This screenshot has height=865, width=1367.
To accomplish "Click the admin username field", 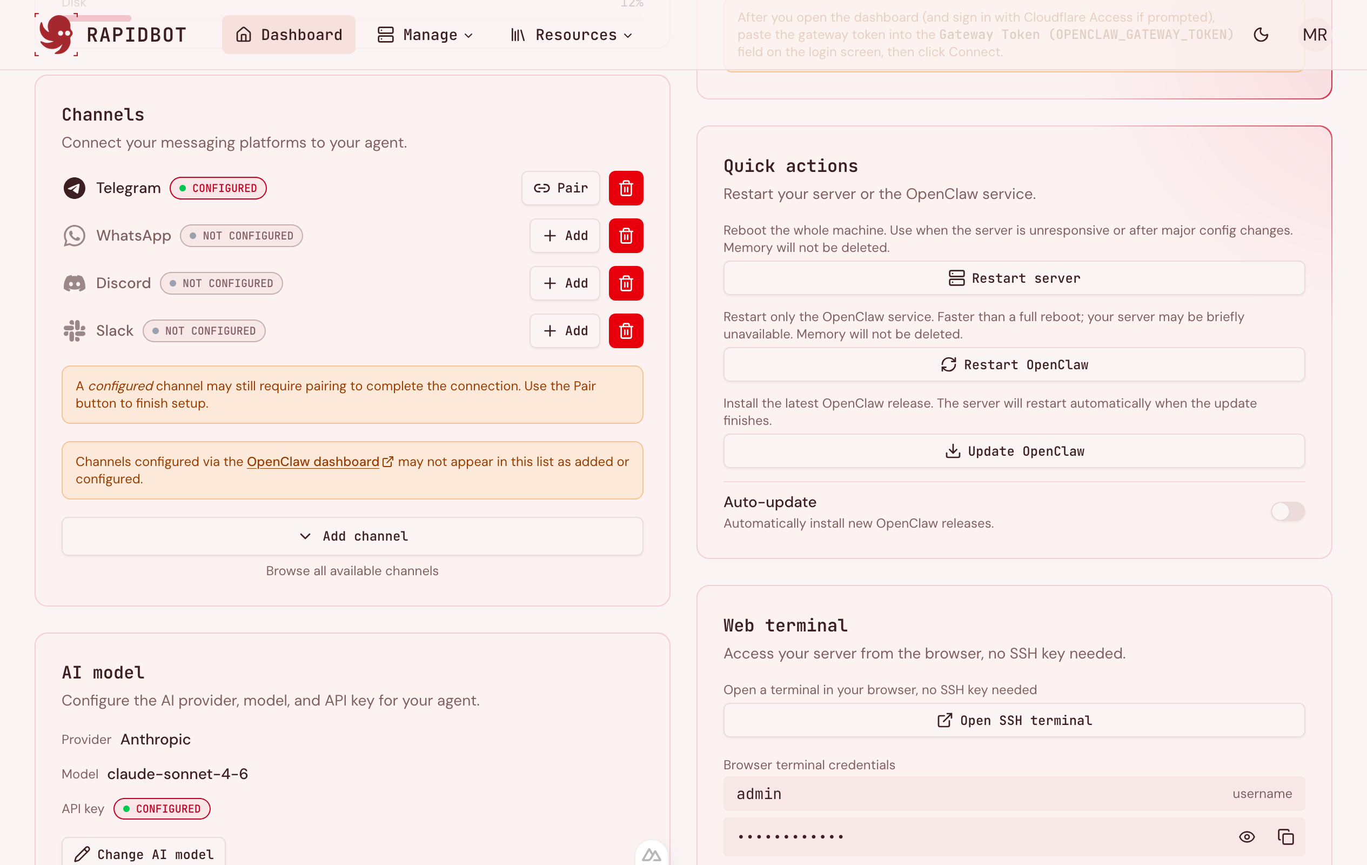I will pos(965,794).
